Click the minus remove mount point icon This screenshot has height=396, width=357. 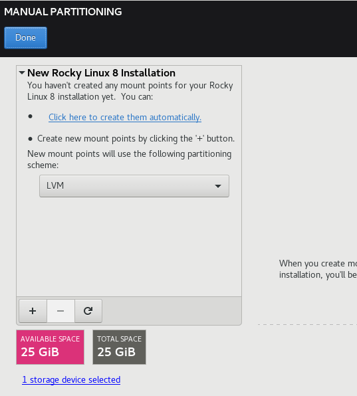pos(60,311)
